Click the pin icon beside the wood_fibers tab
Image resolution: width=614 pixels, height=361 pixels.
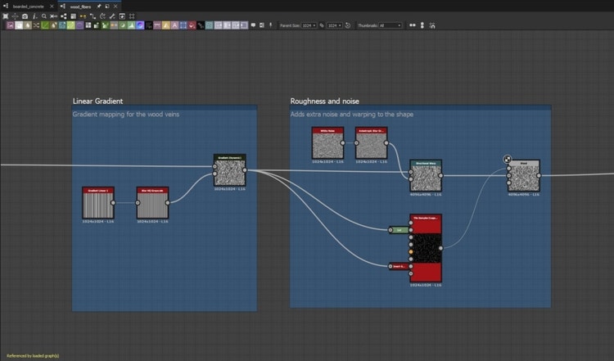click(98, 6)
